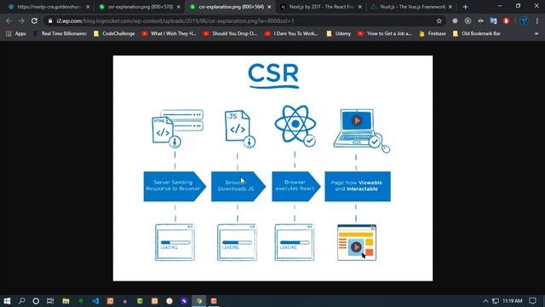This screenshot has width=545, height=307.
Task: Open Chrome's three-dot menu
Action: (x=537, y=20)
